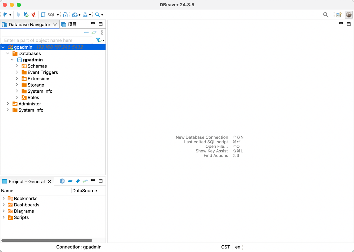Click the Project panel settings gear icon
The width and height of the screenshot is (354, 252).
62,181
